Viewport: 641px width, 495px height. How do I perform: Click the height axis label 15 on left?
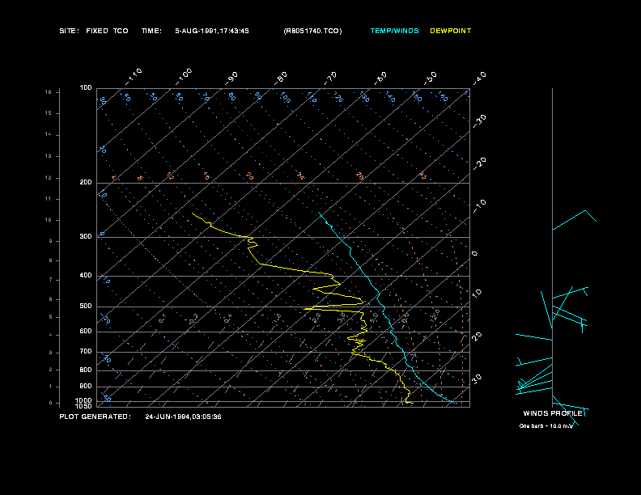[x=49, y=113]
